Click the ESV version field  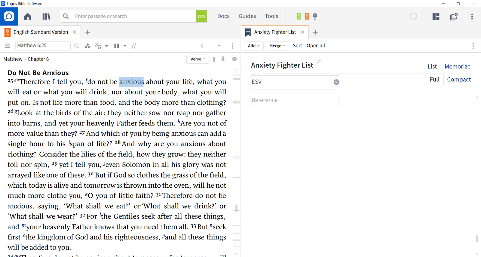(x=295, y=82)
